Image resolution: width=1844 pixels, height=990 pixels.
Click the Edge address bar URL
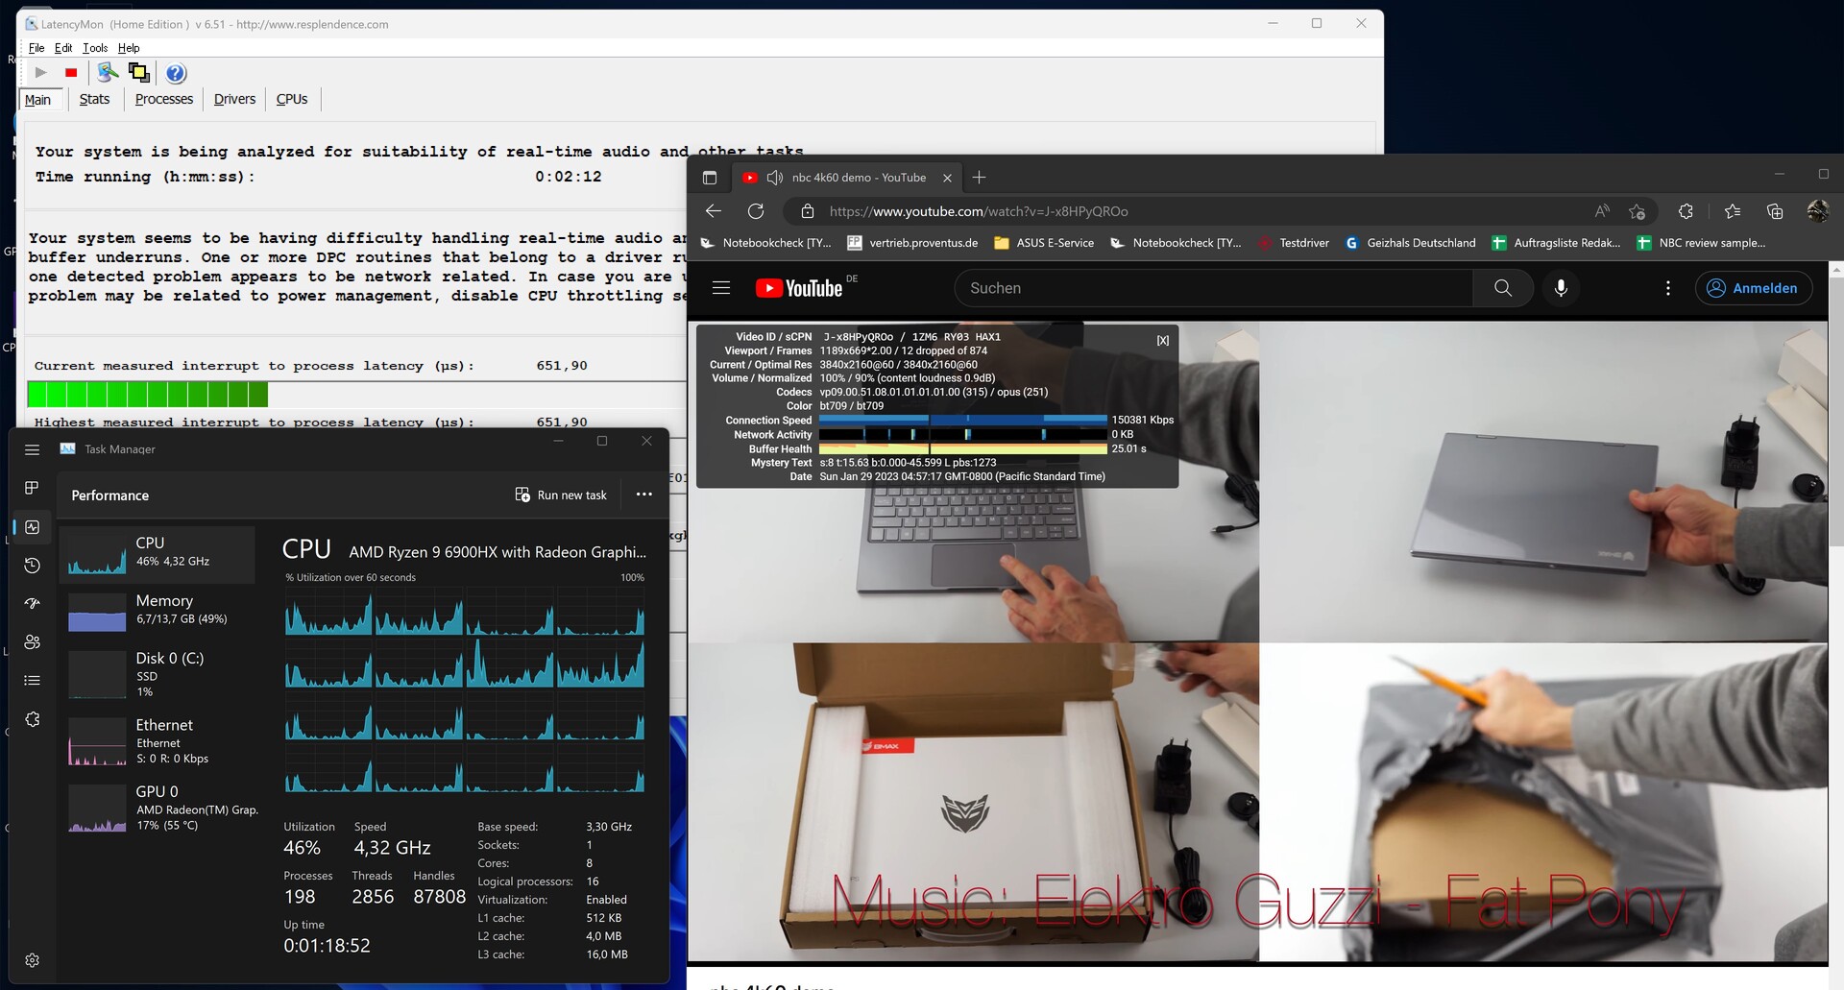pos(978,211)
